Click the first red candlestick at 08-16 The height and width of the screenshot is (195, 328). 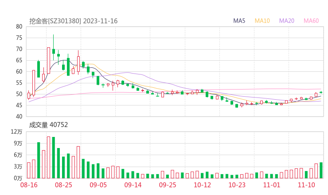[x=29, y=95]
